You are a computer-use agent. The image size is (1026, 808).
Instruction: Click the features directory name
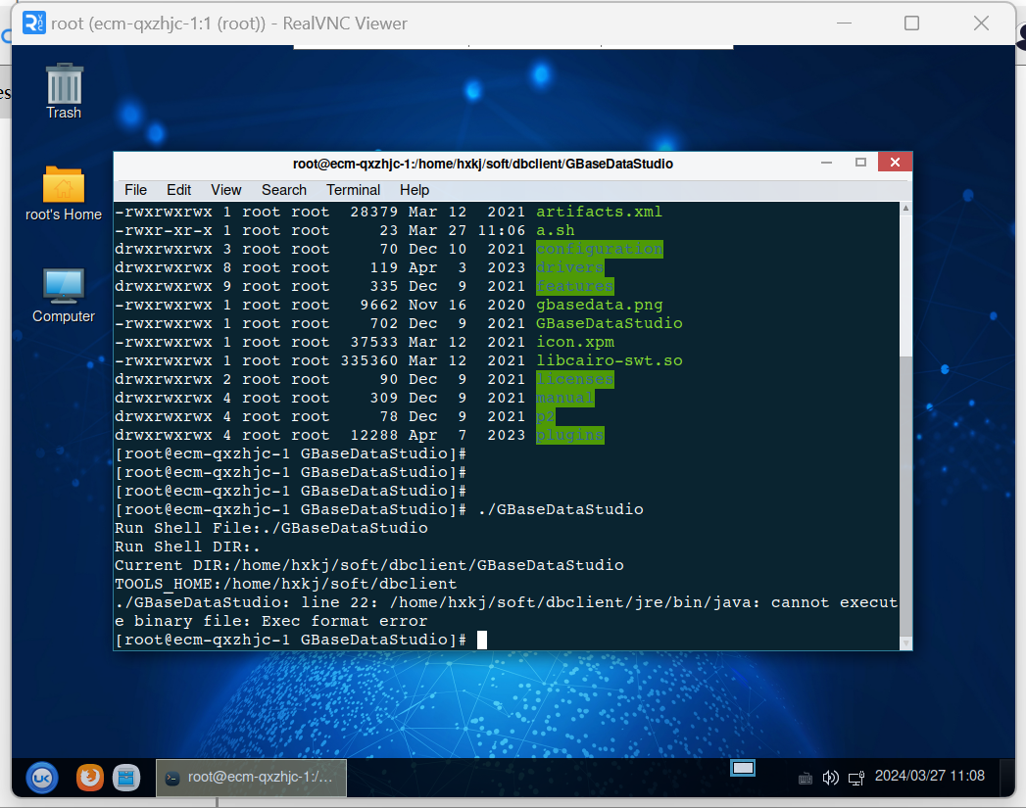pyautogui.click(x=574, y=286)
